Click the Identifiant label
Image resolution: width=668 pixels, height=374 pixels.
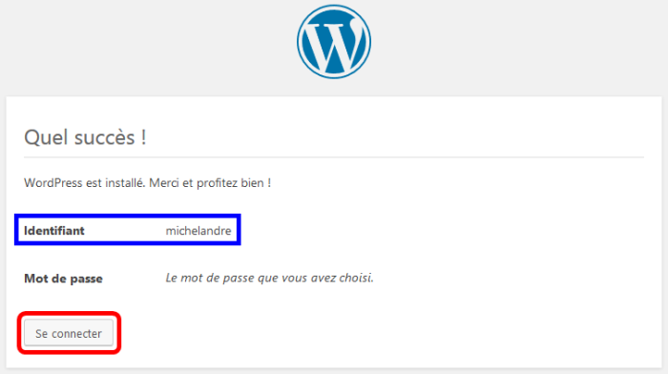pos(54,231)
